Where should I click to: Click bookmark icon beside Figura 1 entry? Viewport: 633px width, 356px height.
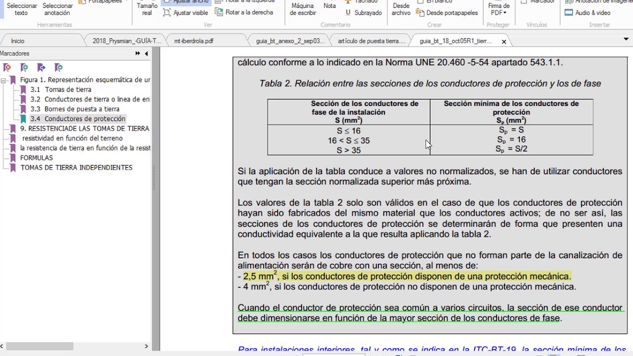point(13,80)
